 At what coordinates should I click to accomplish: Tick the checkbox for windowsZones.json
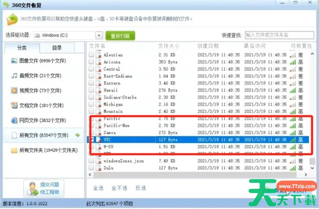coord(91,161)
